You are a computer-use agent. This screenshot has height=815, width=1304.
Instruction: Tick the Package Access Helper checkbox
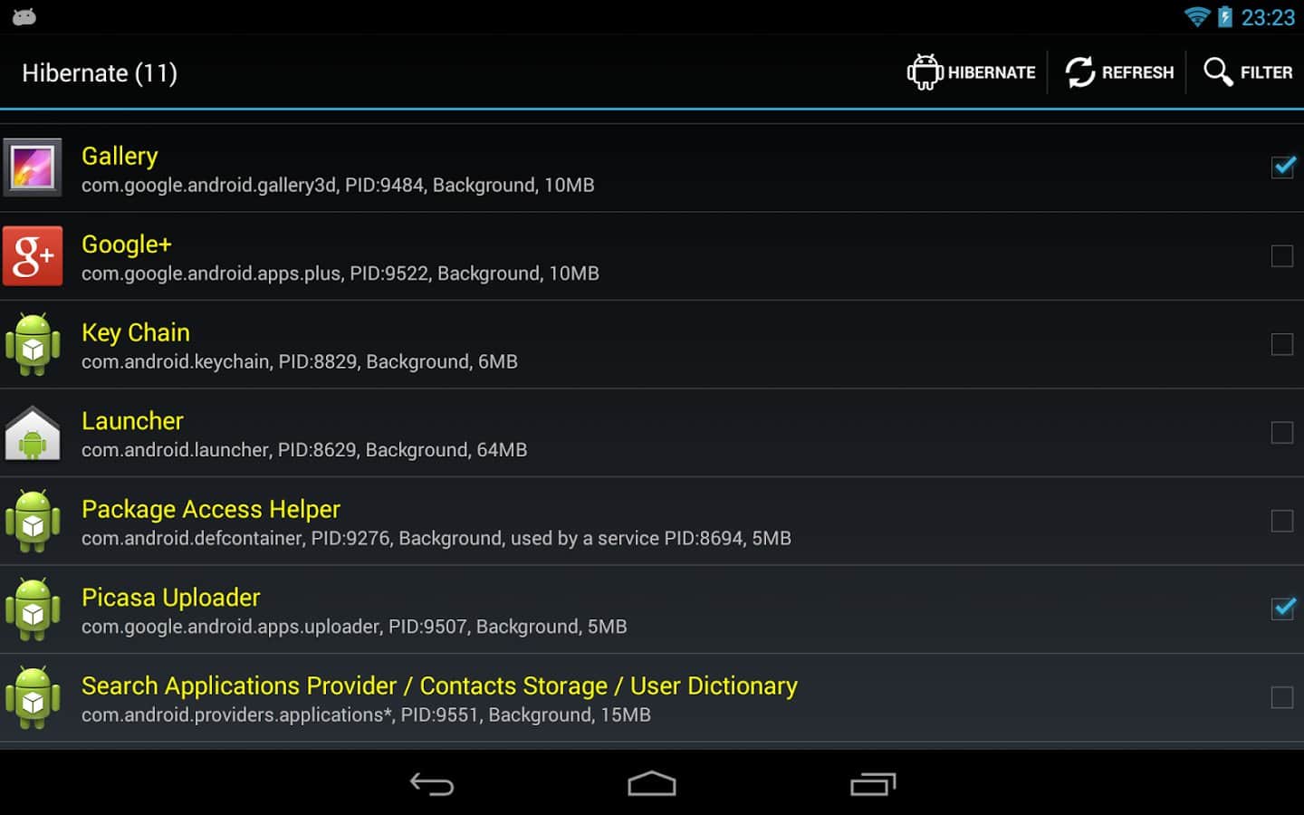click(x=1282, y=521)
